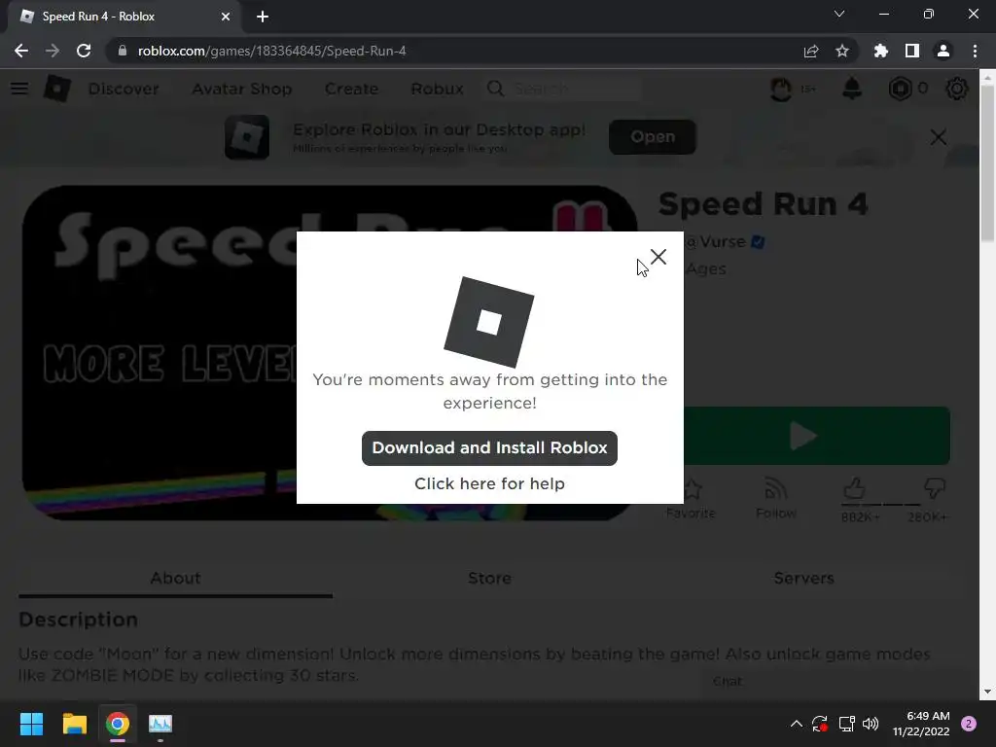The width and height of the screenshot is (996, 747).
Task: Click the Roblox search field
Action: point(562,89)
